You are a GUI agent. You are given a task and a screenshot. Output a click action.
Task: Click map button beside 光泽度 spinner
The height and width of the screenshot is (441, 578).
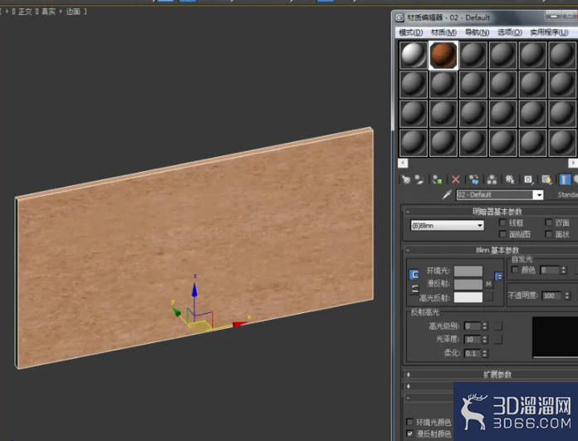click(x=498, y=339)
